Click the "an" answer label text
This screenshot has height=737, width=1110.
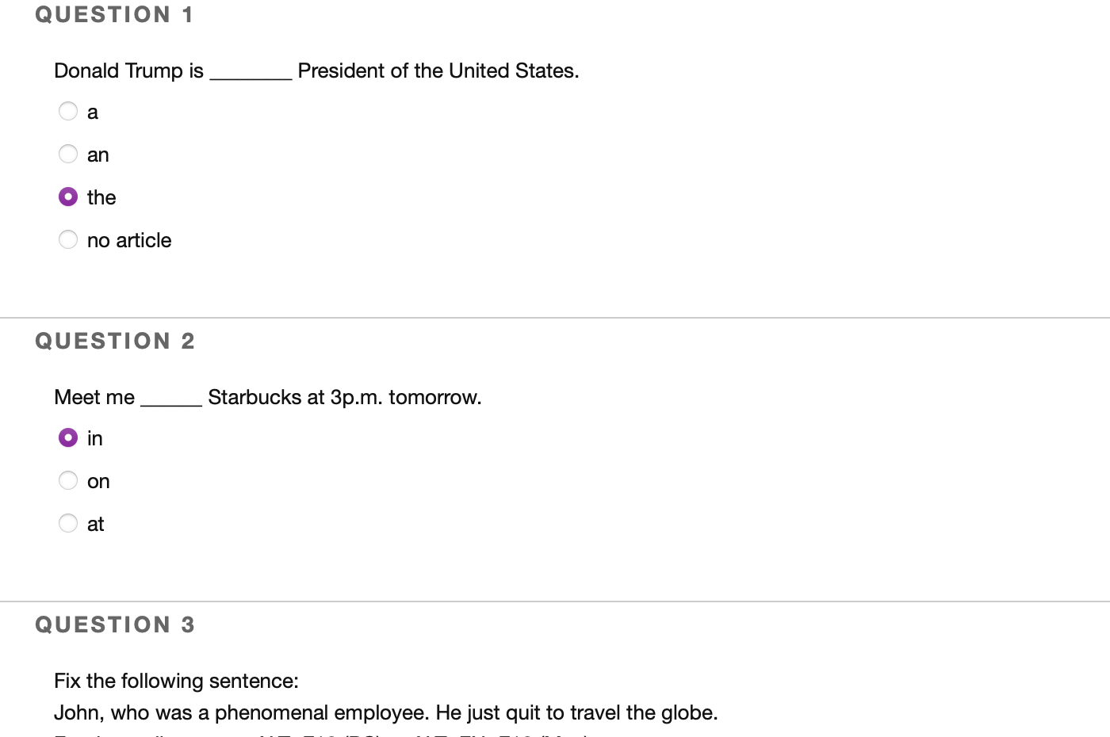(98, 154)
